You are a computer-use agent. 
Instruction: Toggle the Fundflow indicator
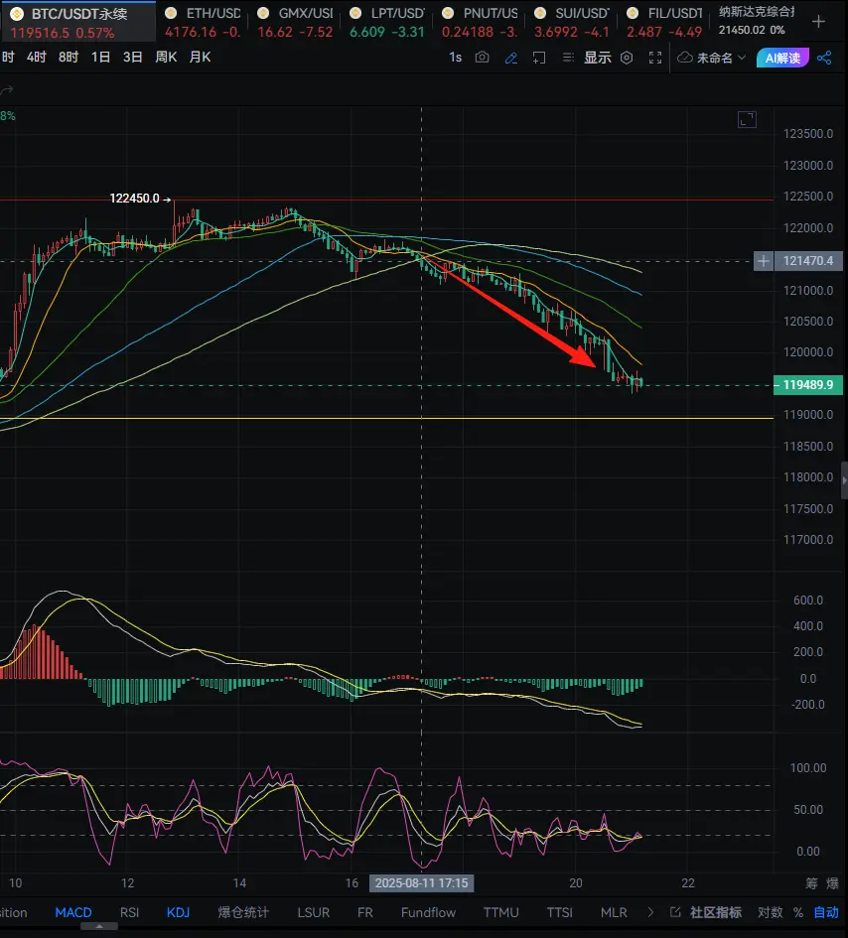[x=429, y=912]
